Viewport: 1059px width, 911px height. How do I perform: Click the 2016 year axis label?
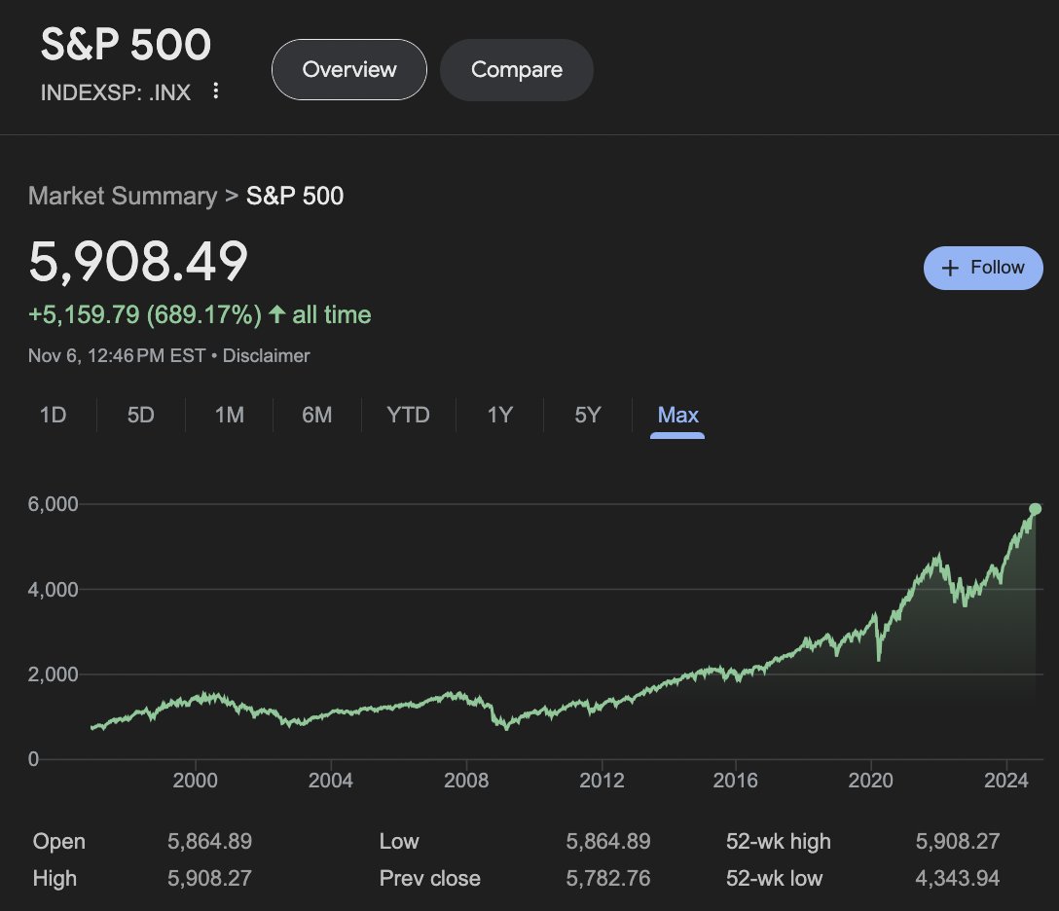(x=736, y=781)
